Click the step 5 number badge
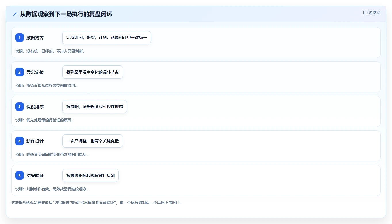The image size is (392, 224). [x=20, y=175]
